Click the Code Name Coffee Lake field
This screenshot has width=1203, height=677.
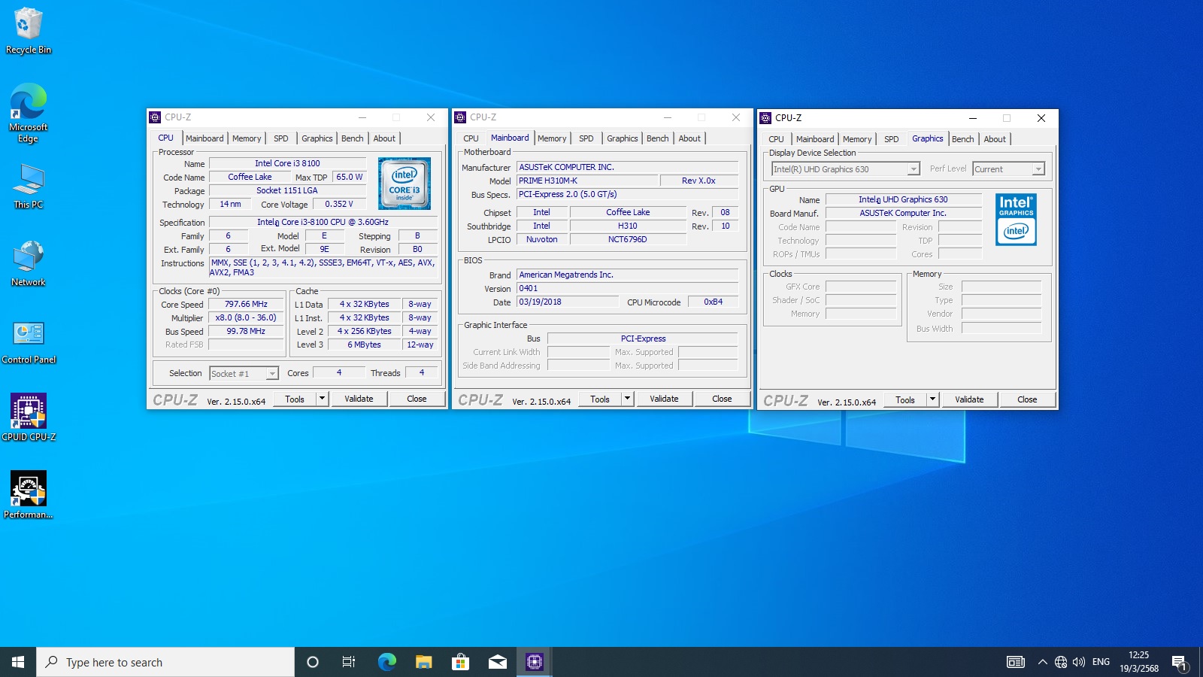click(x=250, y=178)
